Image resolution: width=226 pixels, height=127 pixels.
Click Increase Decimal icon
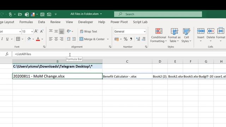coord(138,39)
